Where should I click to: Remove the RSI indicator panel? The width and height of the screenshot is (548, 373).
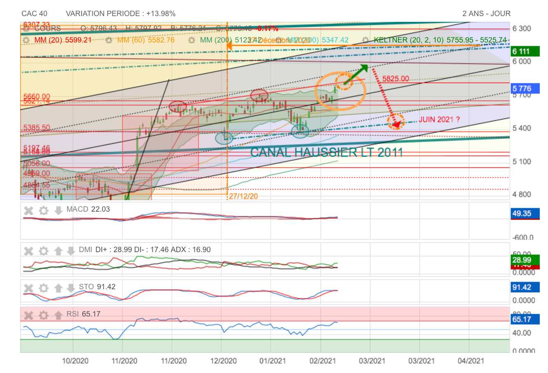click(x=28, y=316)
